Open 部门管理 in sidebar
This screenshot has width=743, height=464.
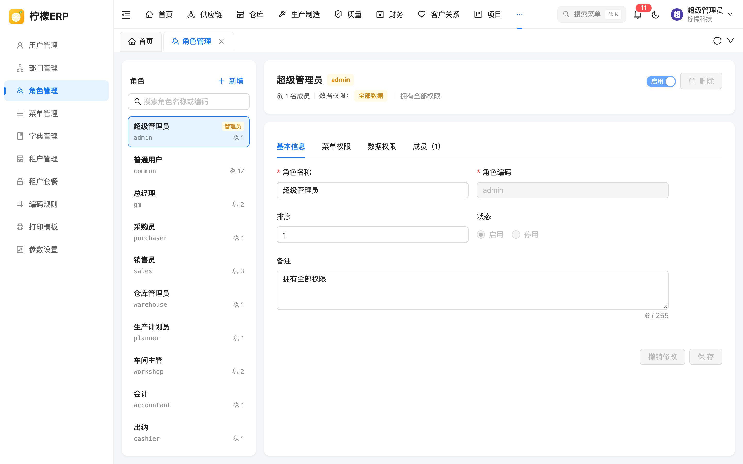coord(56,68)
